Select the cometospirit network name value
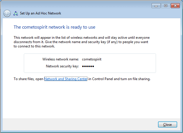 92,59
